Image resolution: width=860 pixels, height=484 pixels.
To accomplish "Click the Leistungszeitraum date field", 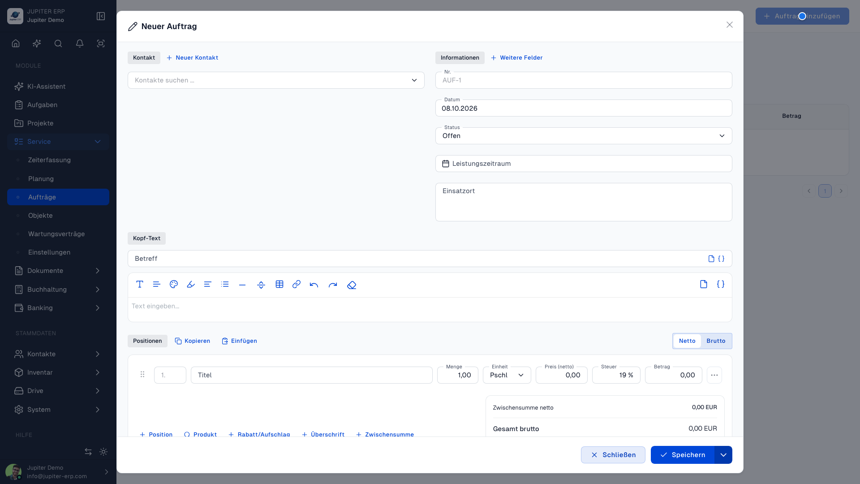I will pyautogui.click(x=584, y=164).
